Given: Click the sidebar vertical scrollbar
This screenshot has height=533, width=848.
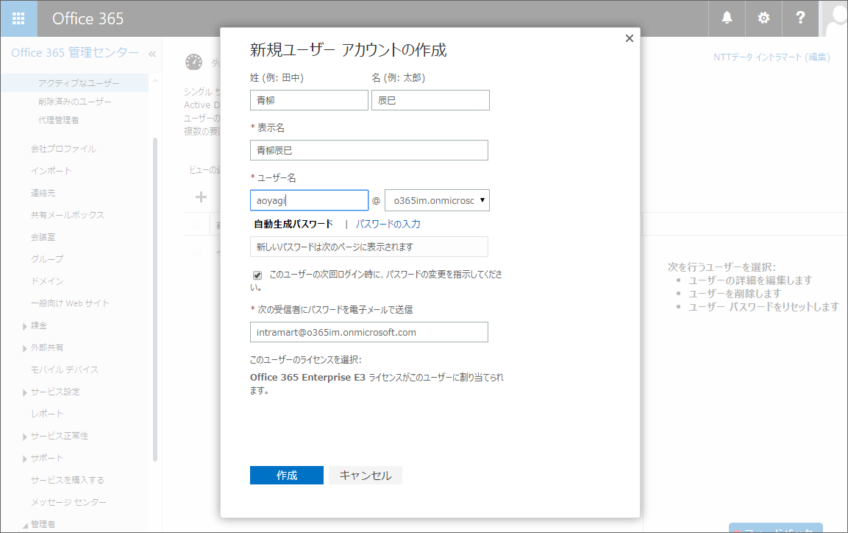Looking at the screenshot, I should tap(155, 299).
